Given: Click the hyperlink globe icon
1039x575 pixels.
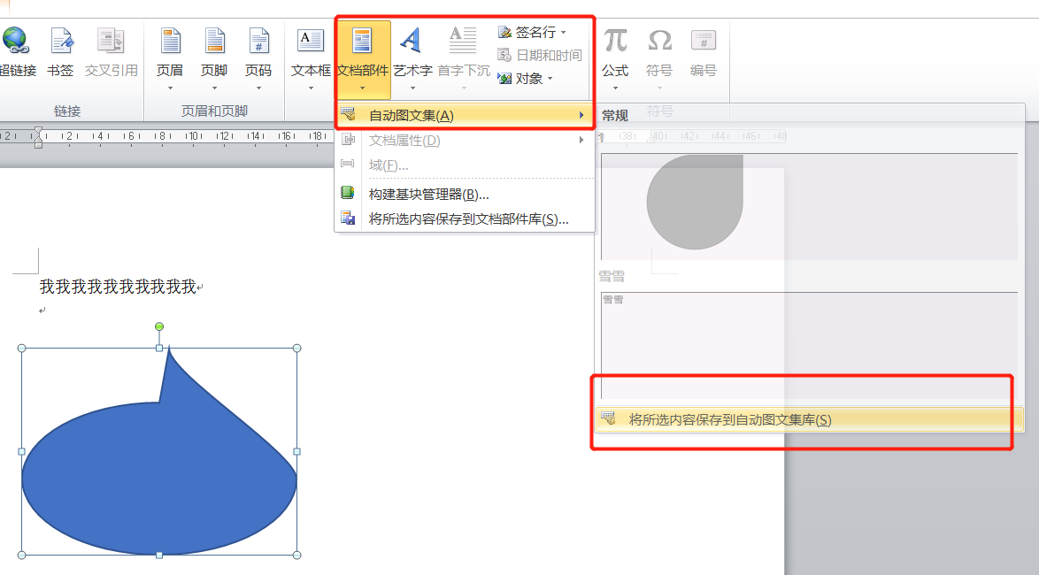Looking at the screenshot, I should tap(15, 41).
